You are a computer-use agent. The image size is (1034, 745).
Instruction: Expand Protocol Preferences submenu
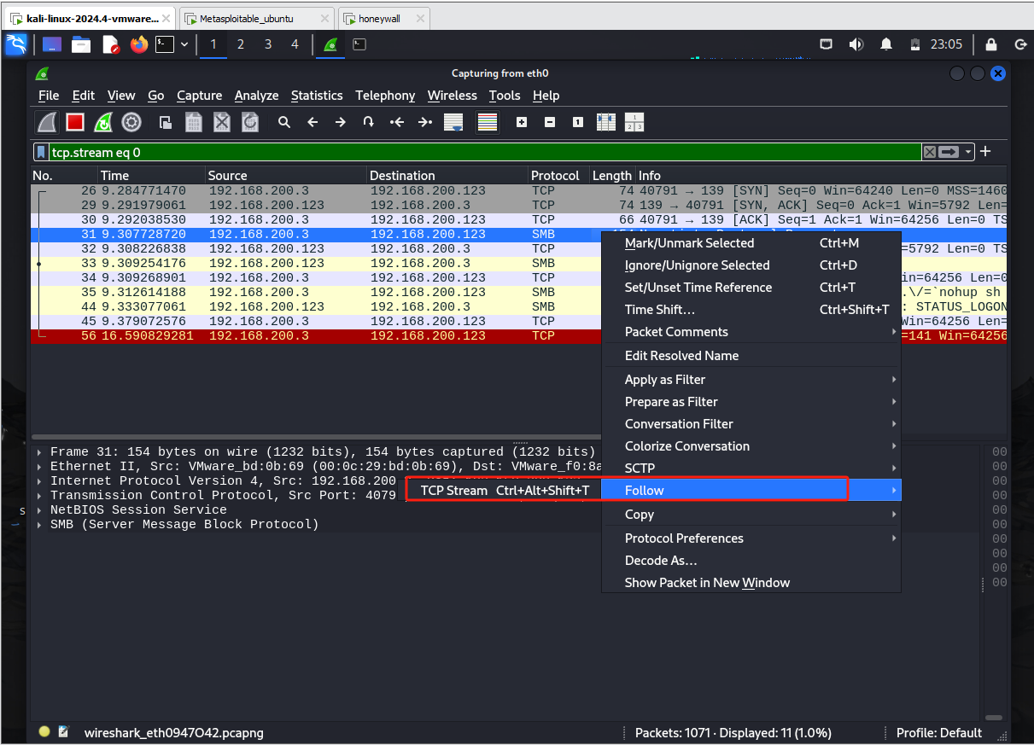click(751, 538)
